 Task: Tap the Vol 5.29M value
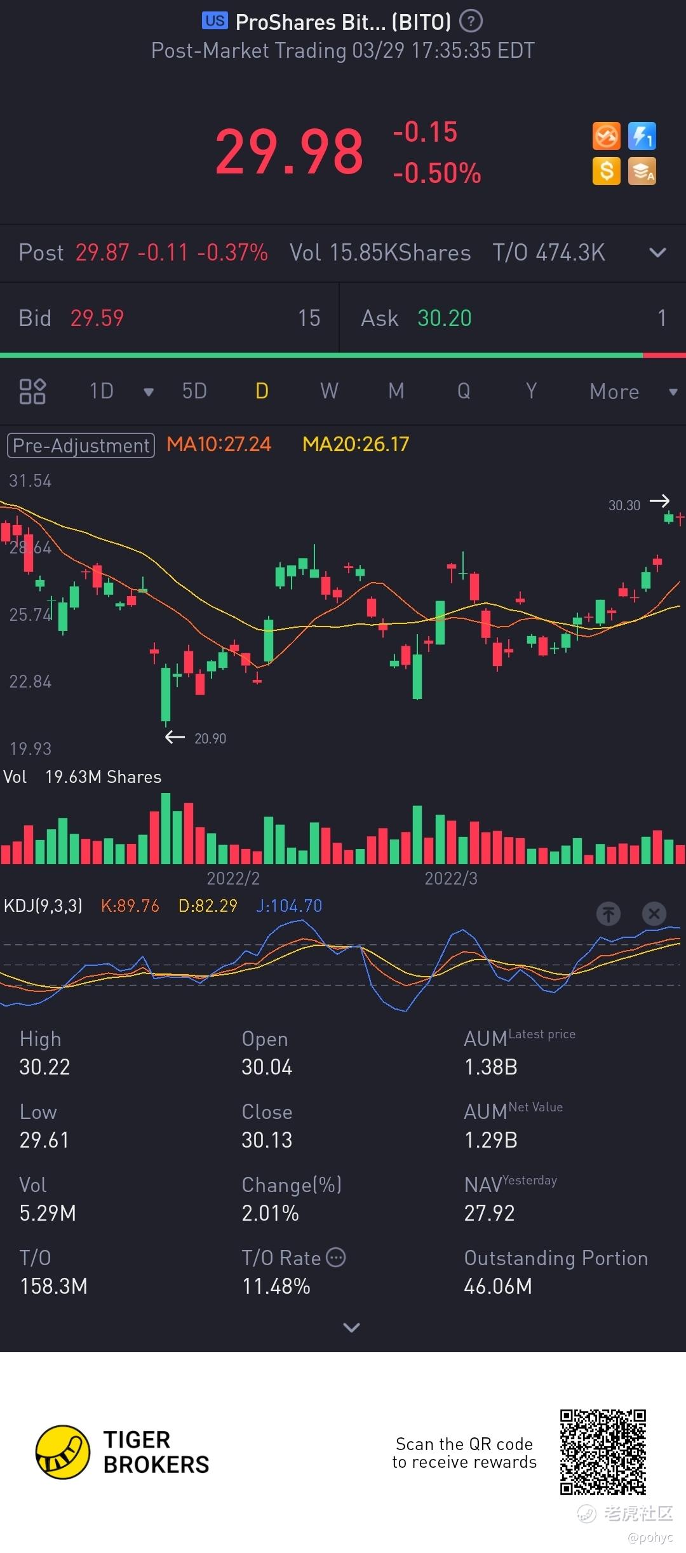pyautogui.click(x=48, y=1212)
